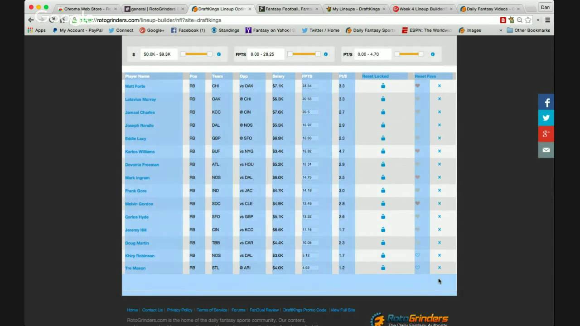Toggle favorite heart for Melvin Gordon
This screenshot has width=580, height=326.
pos(417,203)
